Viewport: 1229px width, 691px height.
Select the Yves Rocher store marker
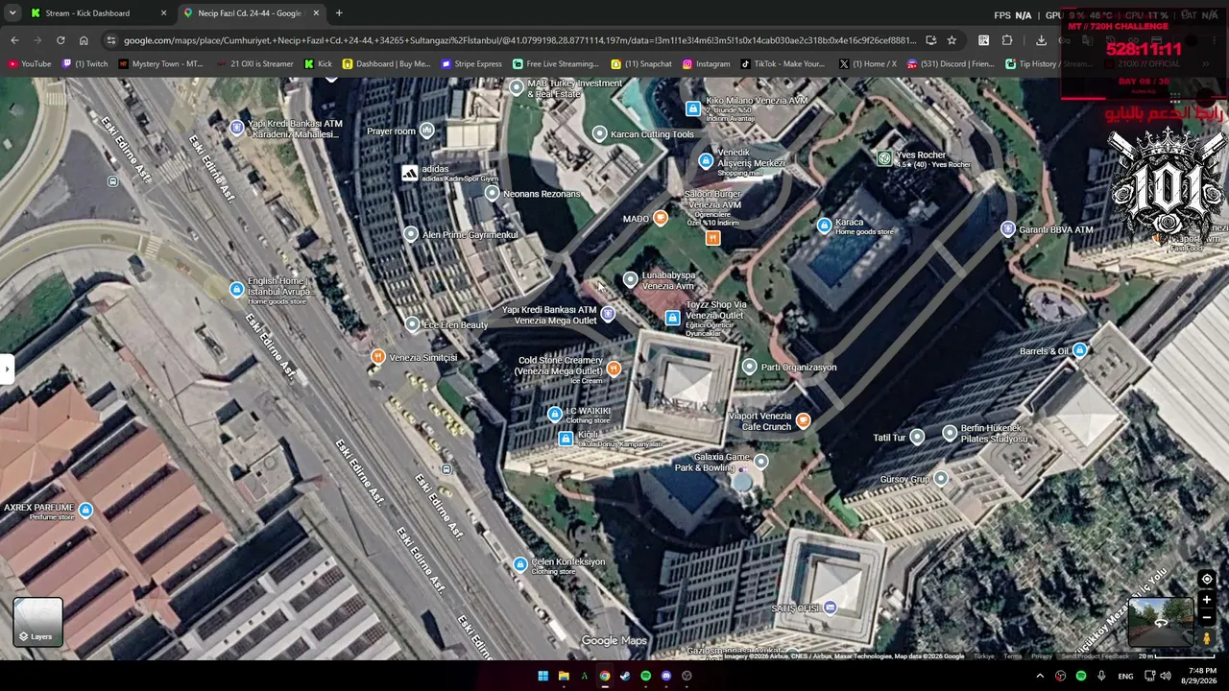click(884, 158)
